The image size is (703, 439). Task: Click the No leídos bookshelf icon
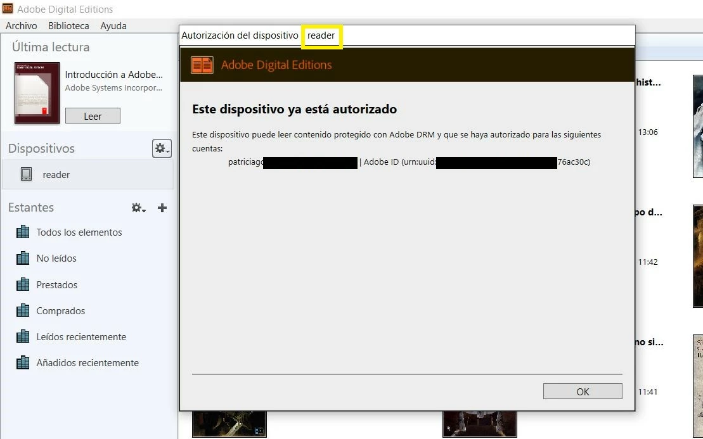click(23, 258)
